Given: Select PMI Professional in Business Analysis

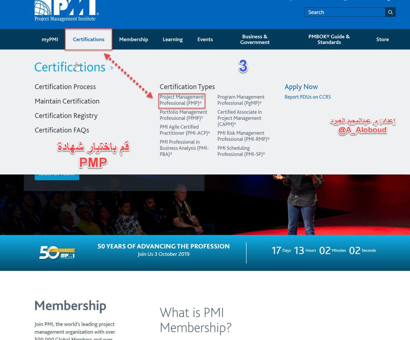Looking at the screenshot, I should tap(184, 148).
